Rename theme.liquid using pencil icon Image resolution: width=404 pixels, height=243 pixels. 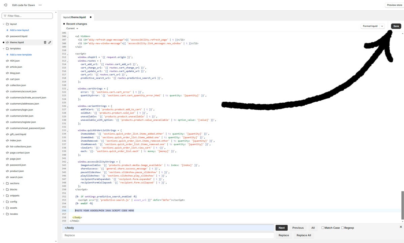pyautogui.click(x=50, y=42)
